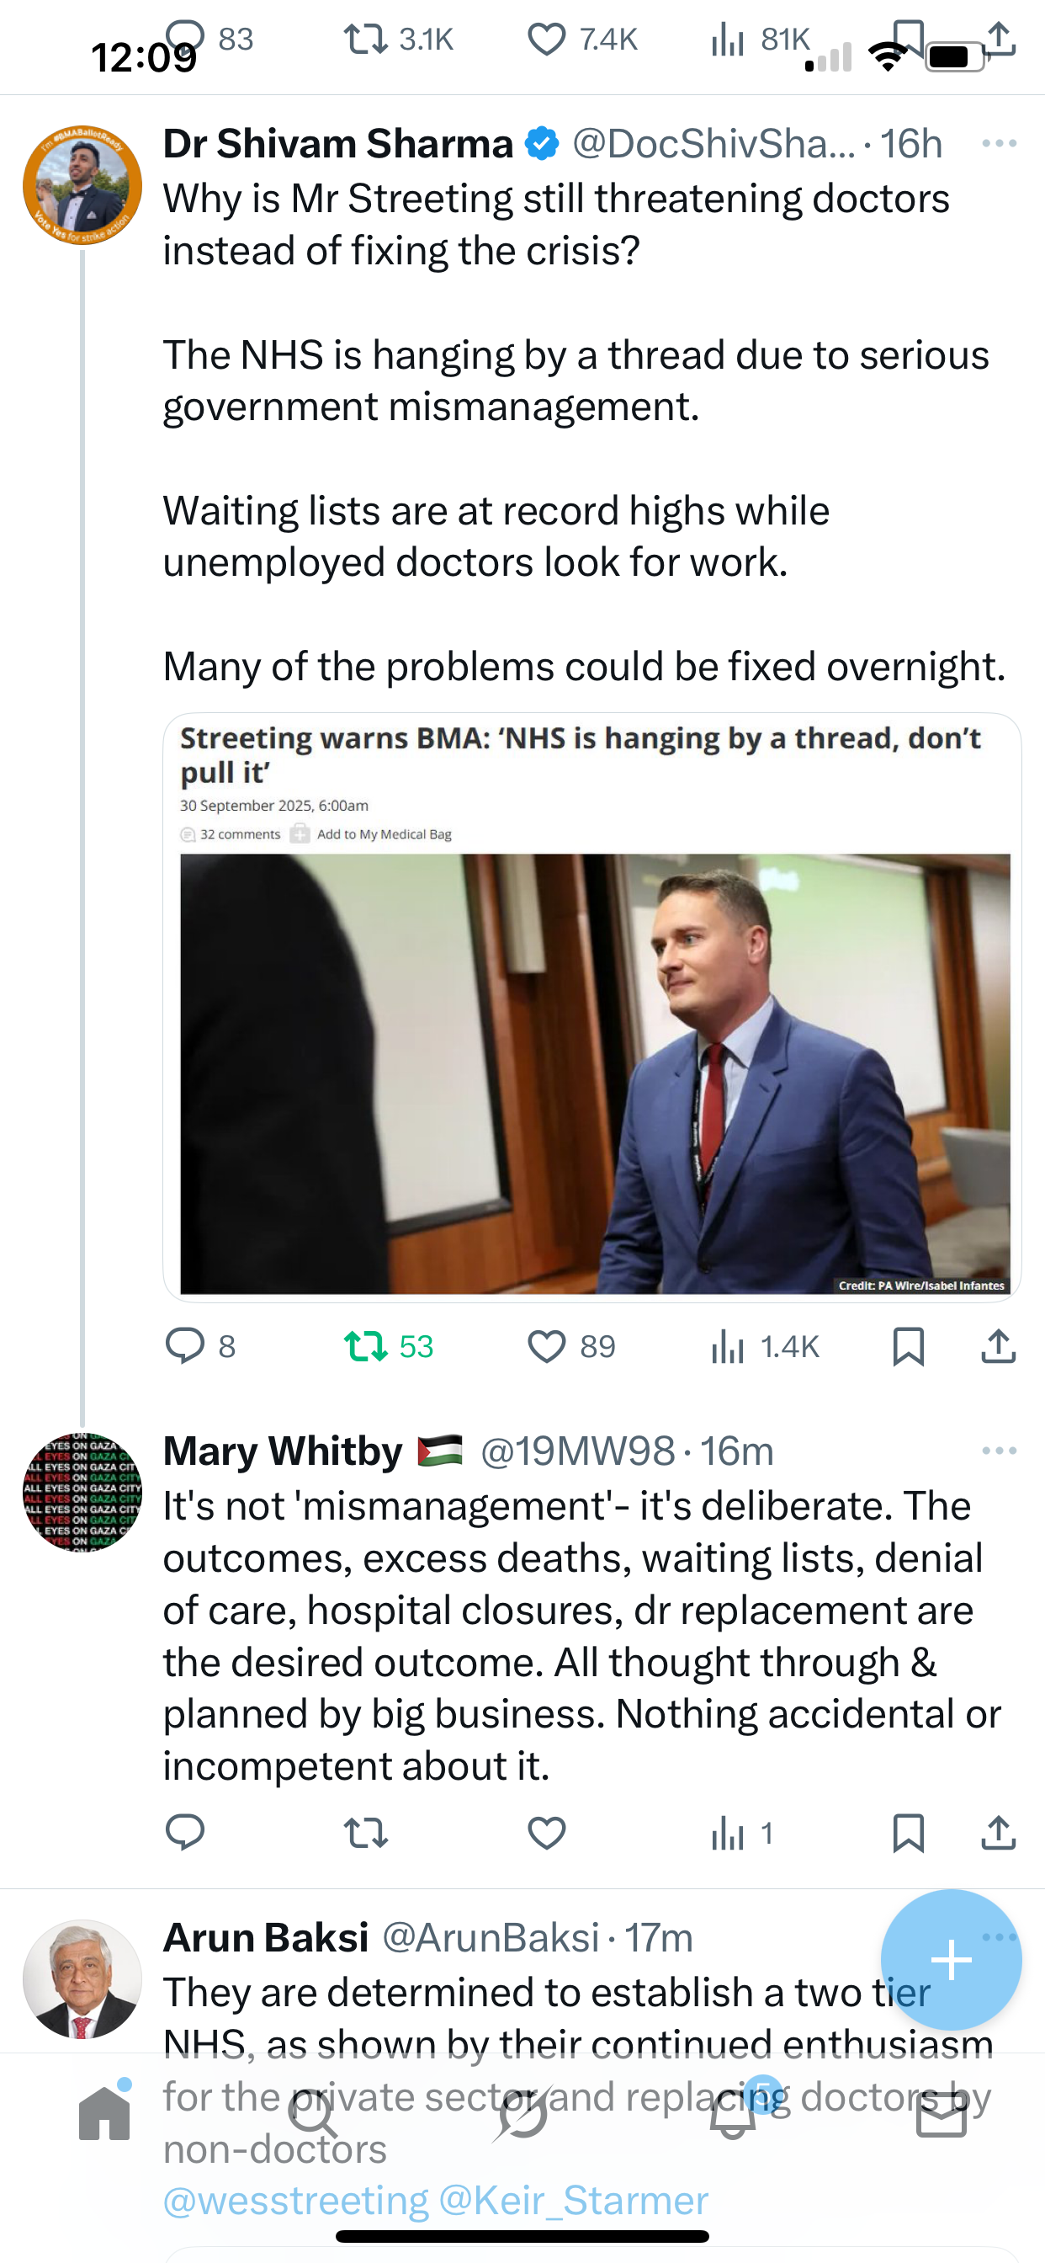This screenshot has height=2263, width=1045.
Task: Open the Streeting warns BMA article image
Action: coord(595,1073)
